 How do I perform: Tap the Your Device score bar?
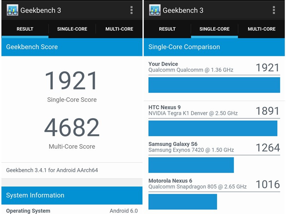(x=214, y=85)
